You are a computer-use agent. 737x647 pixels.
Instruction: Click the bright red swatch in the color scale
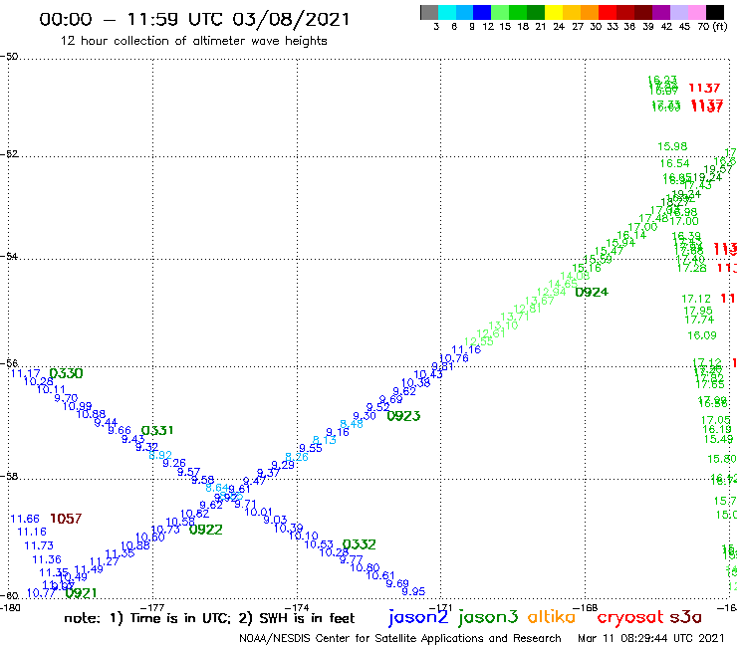pos(608,12)
